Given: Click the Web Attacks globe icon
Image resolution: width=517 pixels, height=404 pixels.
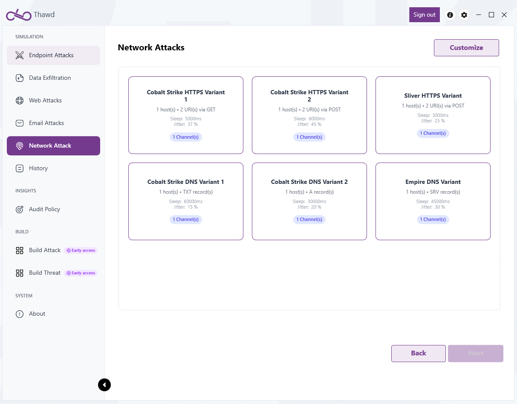Looking at the screenshot, I should pos(20,101).
